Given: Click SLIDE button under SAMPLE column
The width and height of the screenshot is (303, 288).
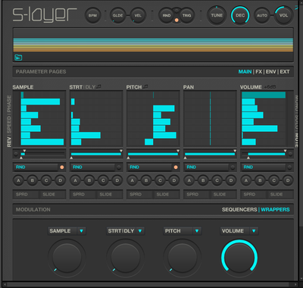Looking at the screenshot, I should [53, 195].
